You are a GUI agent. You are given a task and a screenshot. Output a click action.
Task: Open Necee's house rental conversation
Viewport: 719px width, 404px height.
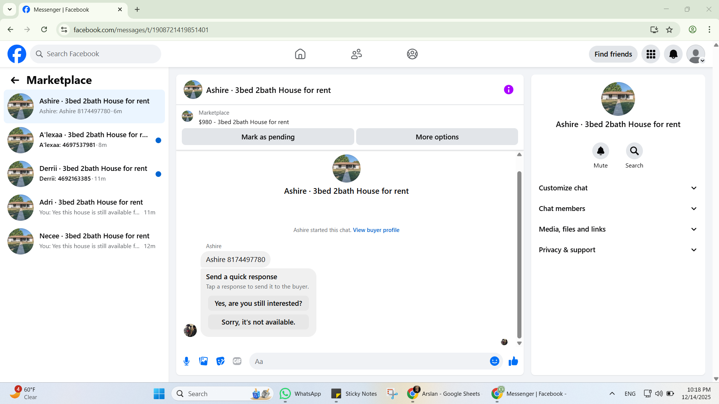[84, 241]
